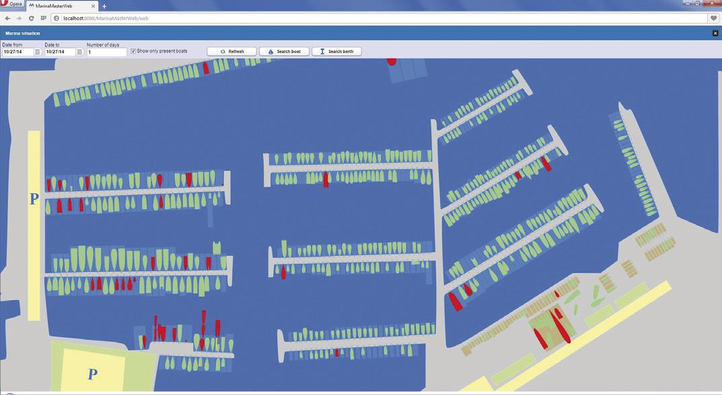Open the Search boat dialog
722x395 pixels.
coord(284,52)
